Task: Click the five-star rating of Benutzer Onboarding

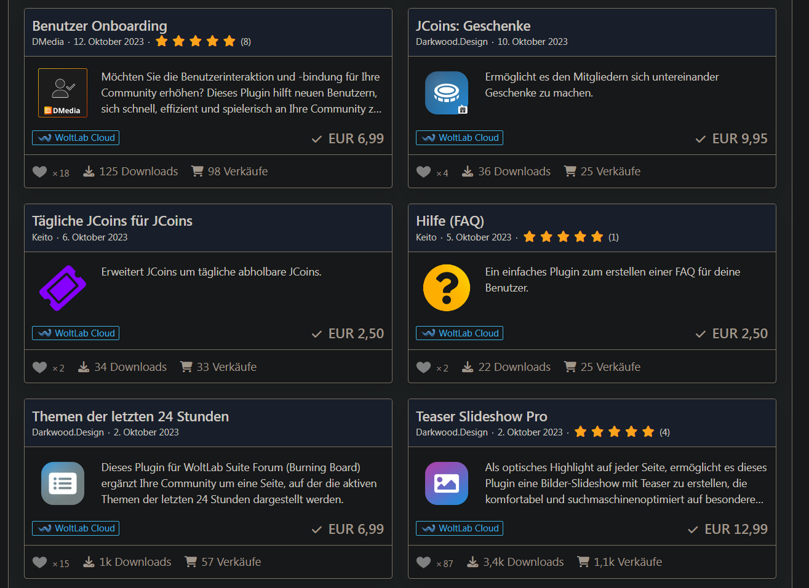Action: (195, 42)
